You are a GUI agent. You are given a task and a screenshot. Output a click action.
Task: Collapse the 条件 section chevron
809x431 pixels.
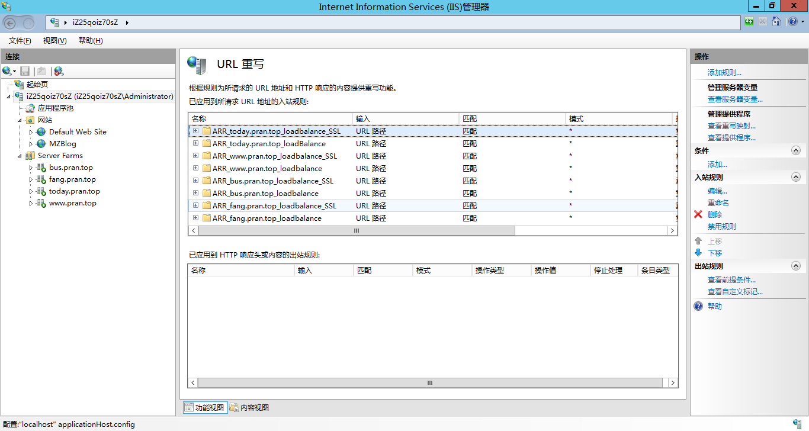[x=795, y=151]
